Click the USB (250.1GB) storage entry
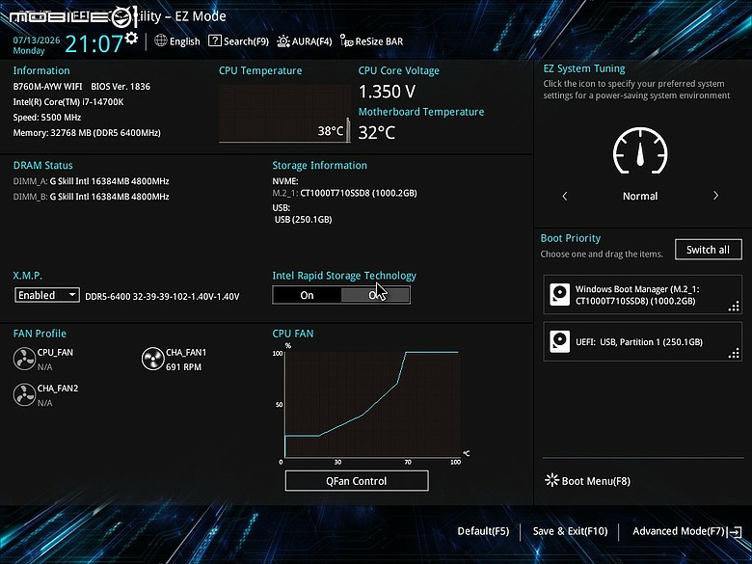 pyautogui.click(x=303, y=219)
